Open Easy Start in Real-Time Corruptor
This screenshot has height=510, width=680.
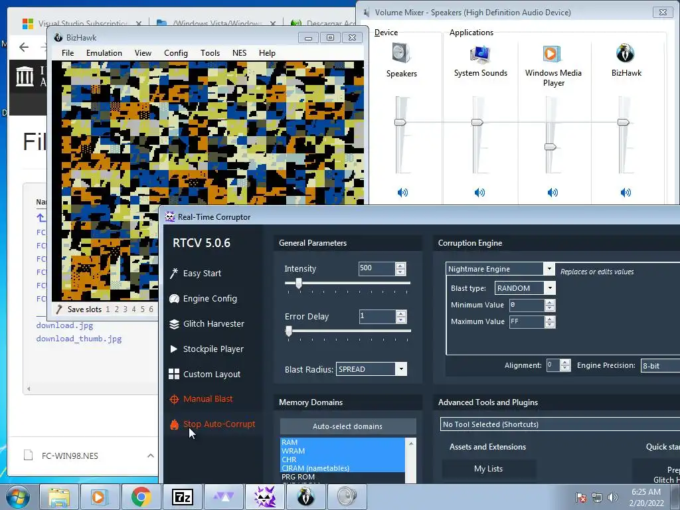click(x=196, y=273)
